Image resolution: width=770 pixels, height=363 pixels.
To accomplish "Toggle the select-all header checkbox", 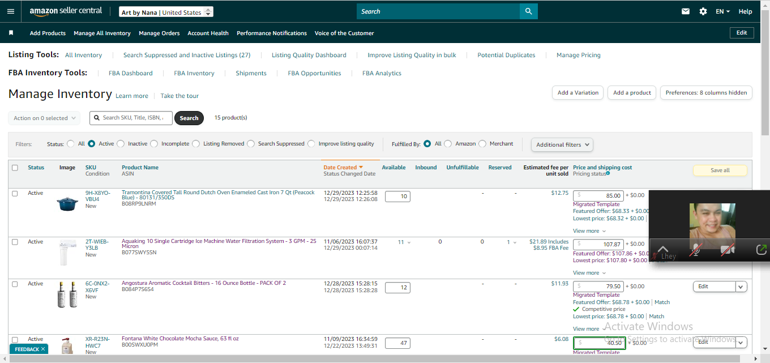I will pos(15,168).
